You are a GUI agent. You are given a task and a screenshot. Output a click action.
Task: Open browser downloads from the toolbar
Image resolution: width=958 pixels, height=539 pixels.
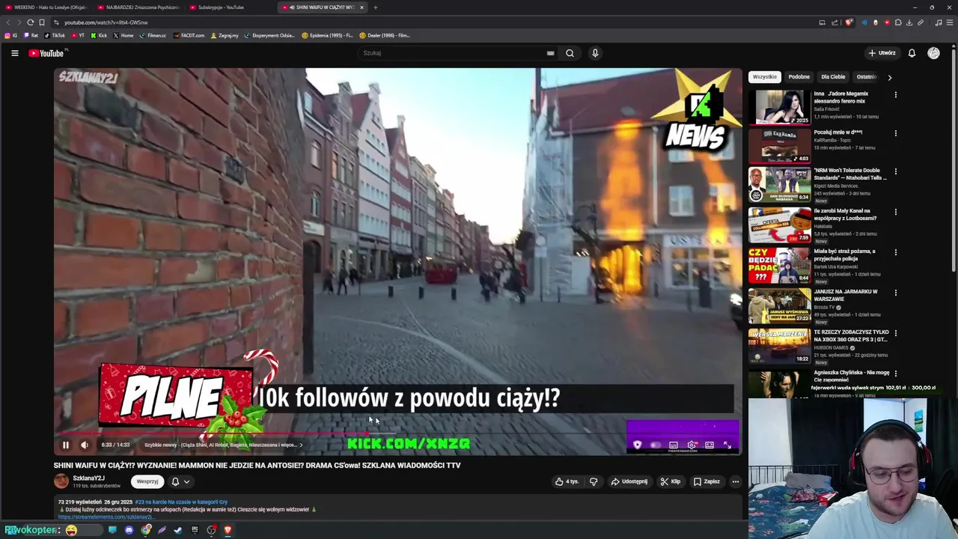[x=909, y=22]
